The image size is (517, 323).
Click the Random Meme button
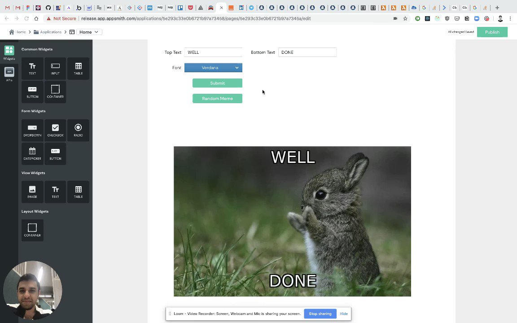(x=217, y=99)
